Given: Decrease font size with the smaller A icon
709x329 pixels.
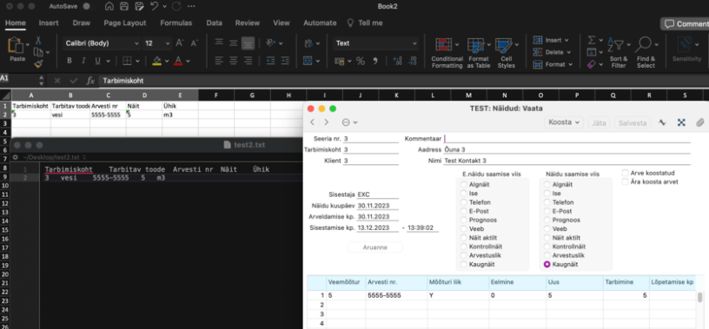Looking at the screenshot, I should [x=195, y=43].
